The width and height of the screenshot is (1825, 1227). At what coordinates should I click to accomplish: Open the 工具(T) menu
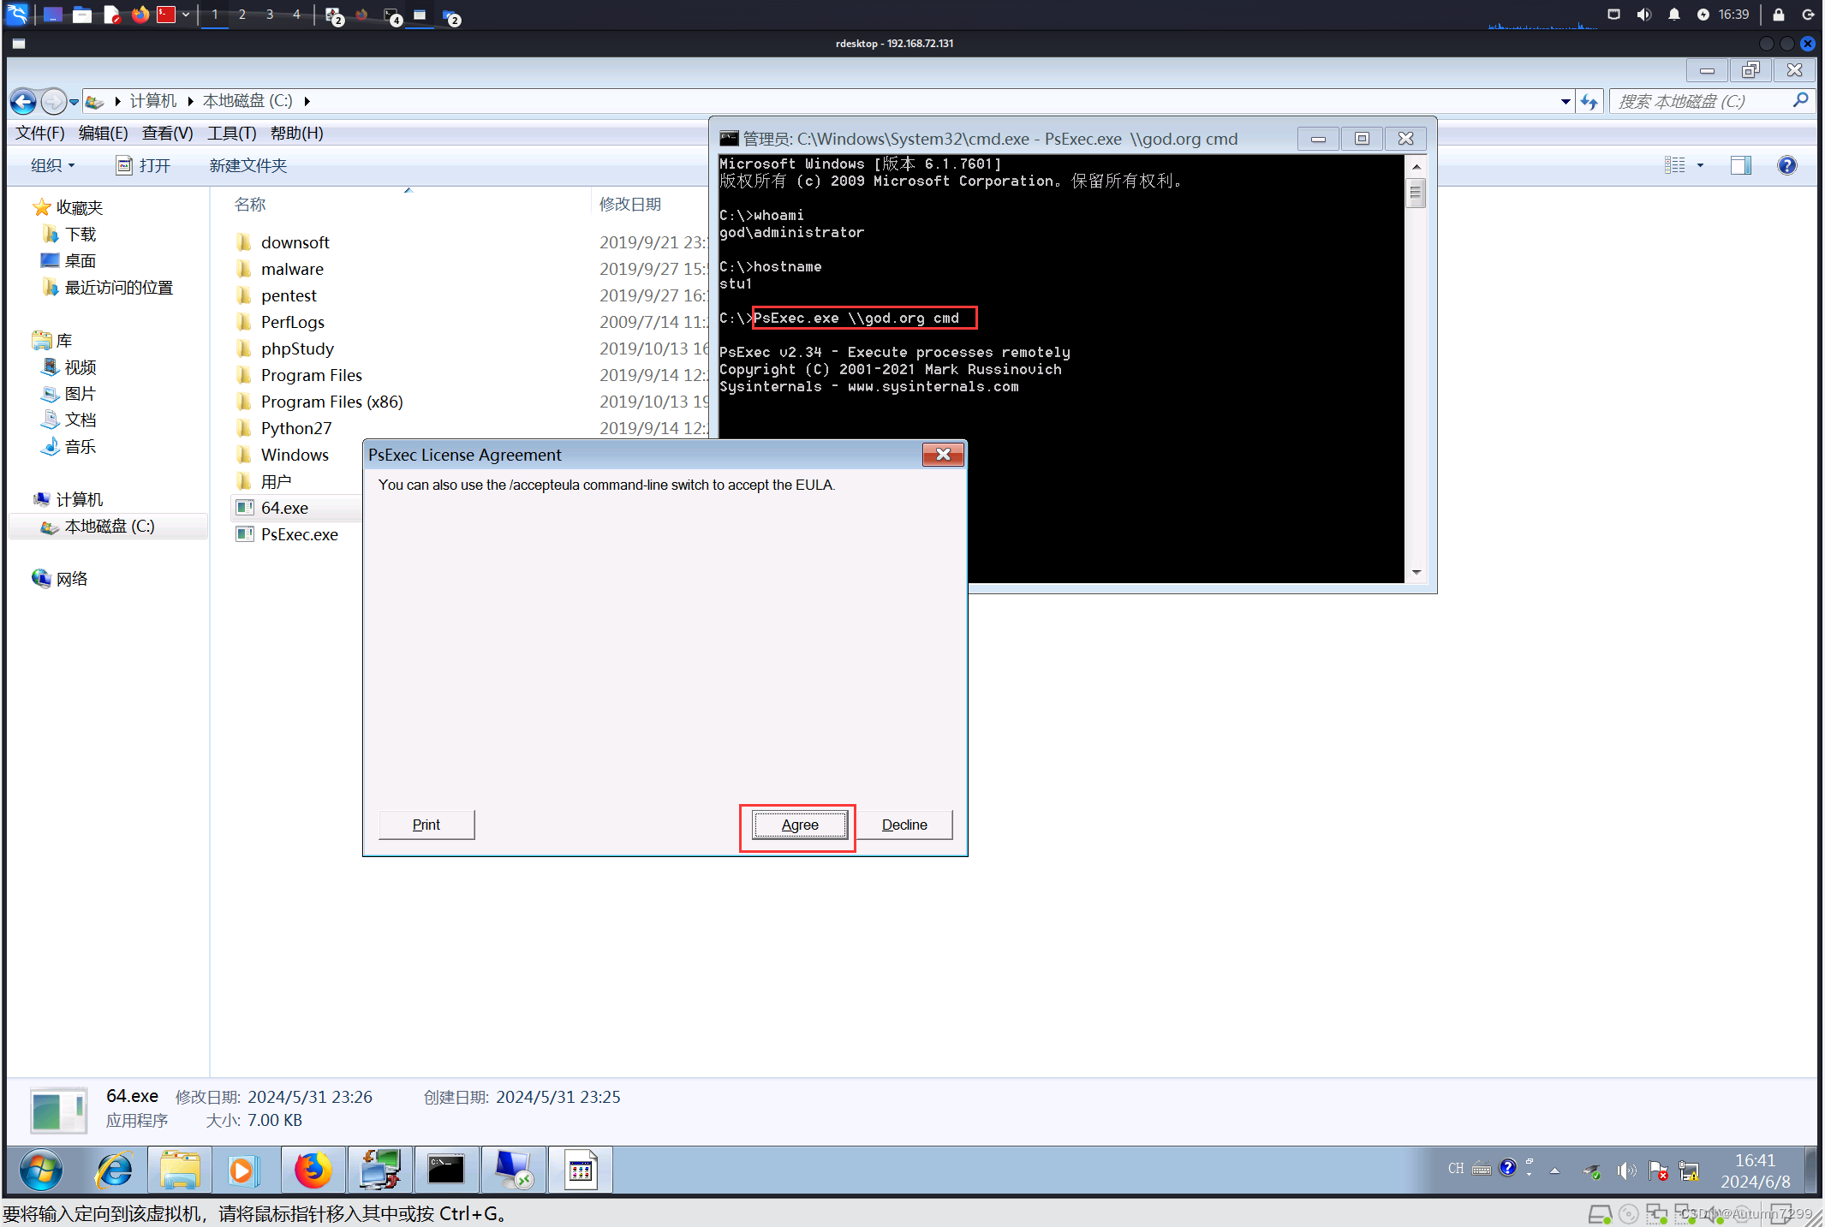coord(231,133)
